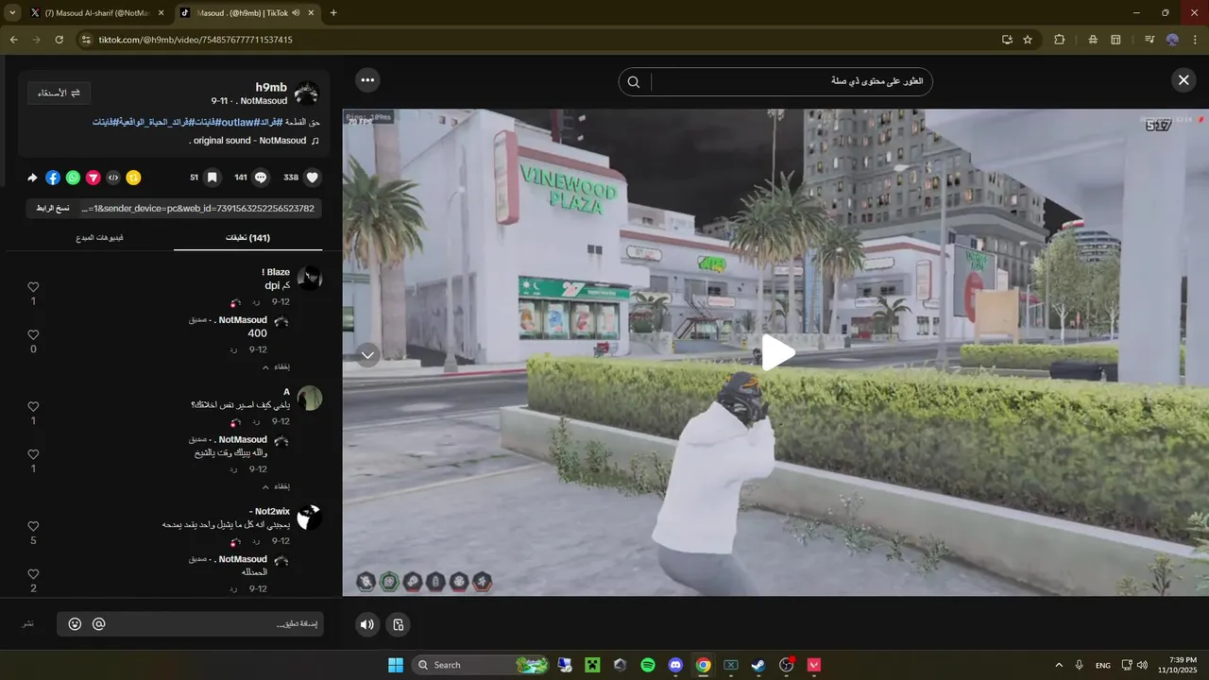The image size is (1209, 680).
Task: Open the three-dot more options menu on video
Action: [368, 80]
